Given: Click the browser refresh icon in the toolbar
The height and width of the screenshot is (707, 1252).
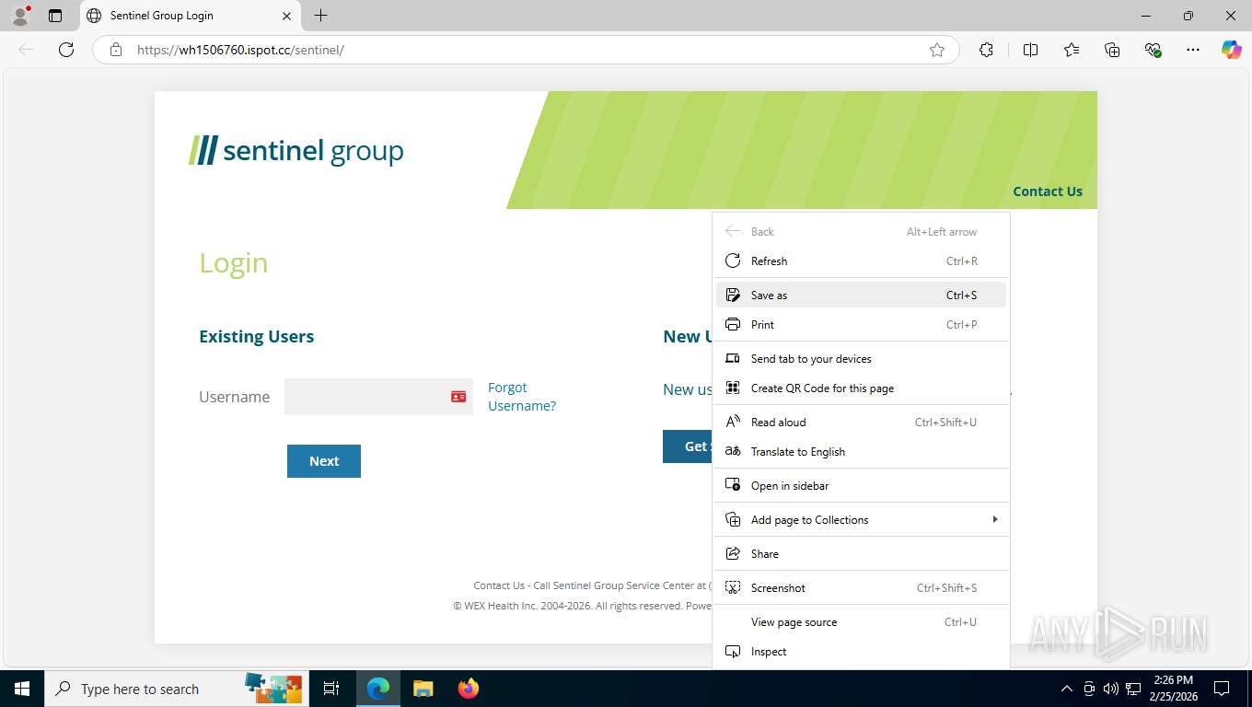Looking at the screenshot, I should [66, 50].
